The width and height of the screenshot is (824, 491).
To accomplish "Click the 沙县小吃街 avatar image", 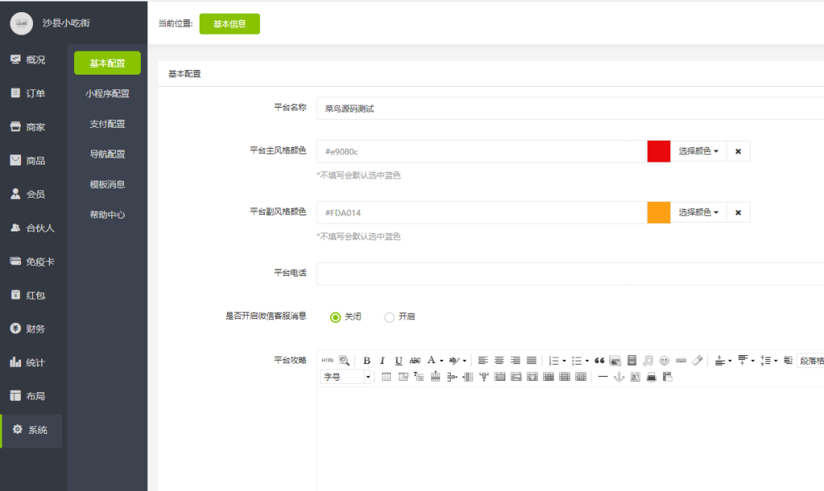I will point(22,23).
